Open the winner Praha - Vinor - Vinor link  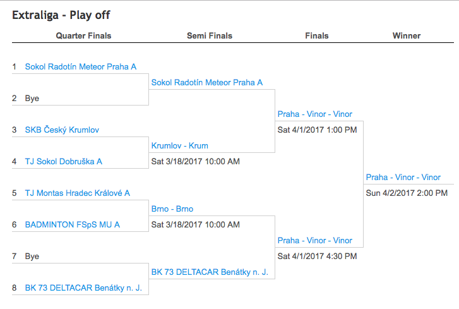403,177
